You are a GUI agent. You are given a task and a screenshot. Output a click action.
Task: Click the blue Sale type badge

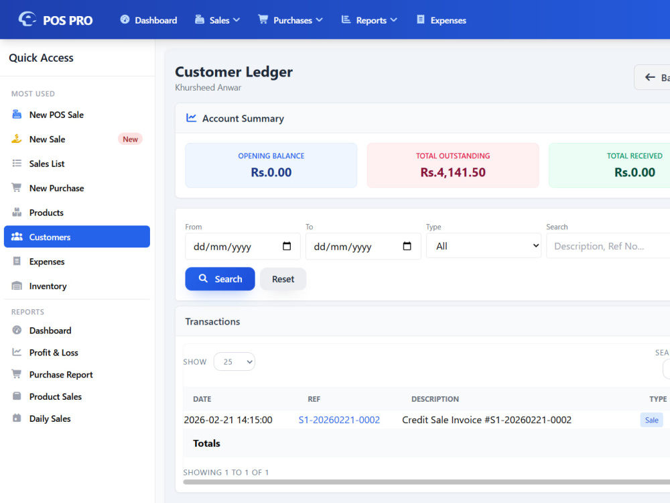point(651,420)
